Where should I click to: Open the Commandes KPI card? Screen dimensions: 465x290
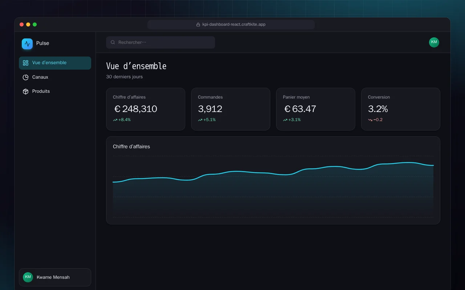[x=231, y=109]
